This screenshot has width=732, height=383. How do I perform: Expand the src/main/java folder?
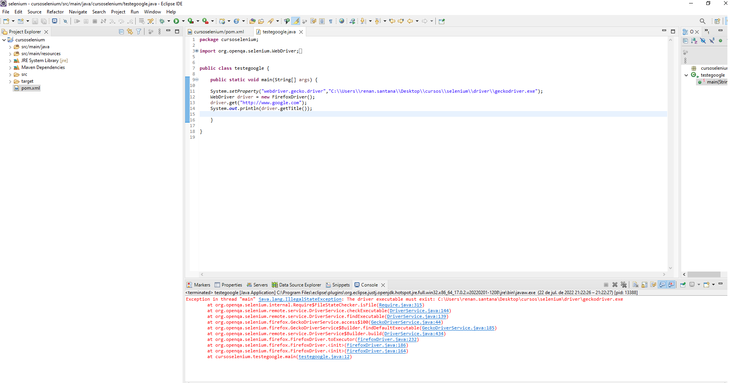[x=10, y=47]
